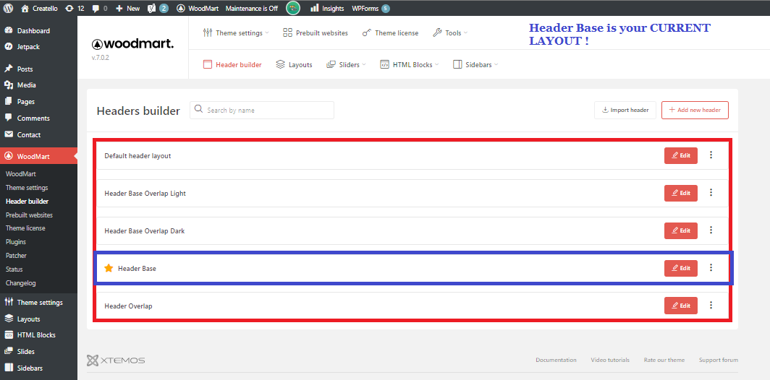Open the WoodMart submenu link
Viewport: 770px width, 380px height.
(x=20, y=174)
